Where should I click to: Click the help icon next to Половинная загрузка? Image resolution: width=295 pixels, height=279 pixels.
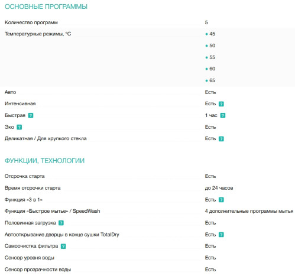(x=61, y=223)
